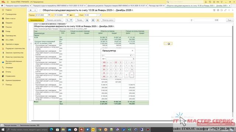Go back with the left arrow button

[31, 10]
